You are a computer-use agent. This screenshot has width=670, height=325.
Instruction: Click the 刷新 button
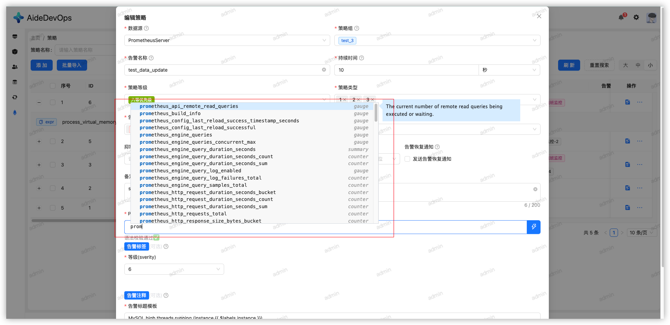click(569, 65)
